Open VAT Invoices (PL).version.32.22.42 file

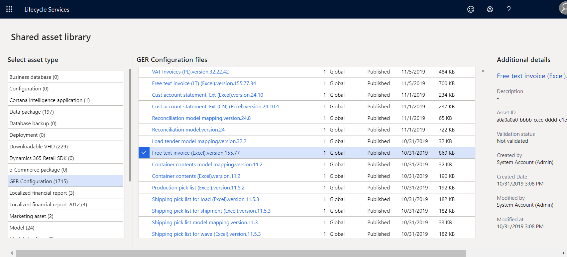coord(190,72)
